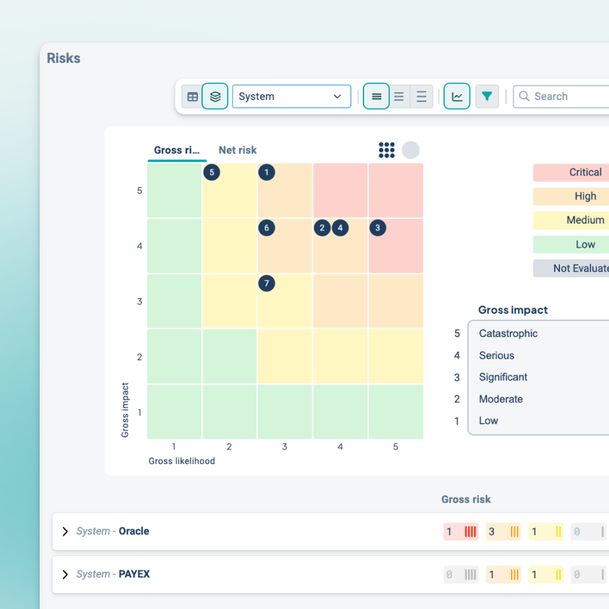Select the Gross risk tab

click(177, 150)
